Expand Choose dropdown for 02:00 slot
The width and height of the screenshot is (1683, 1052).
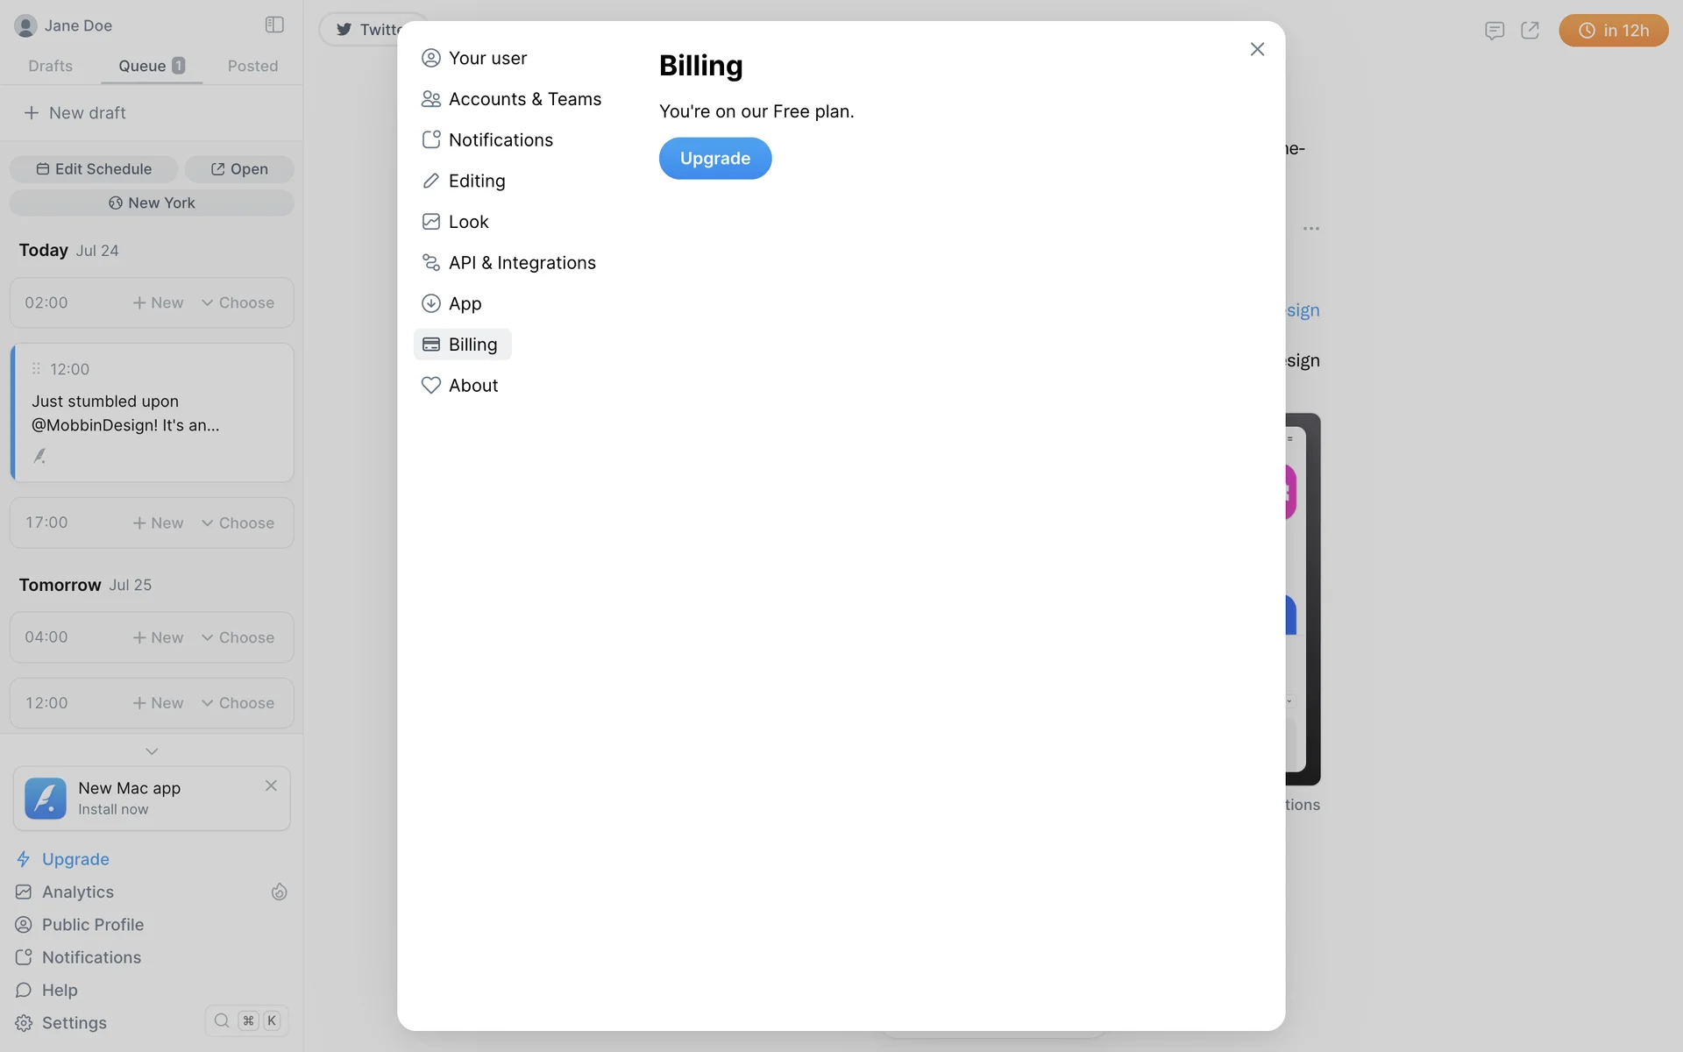pos(238,302)
